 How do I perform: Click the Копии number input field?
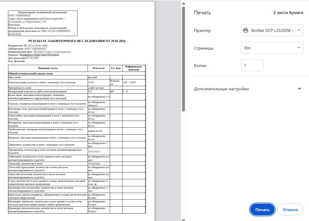point(252,66)
